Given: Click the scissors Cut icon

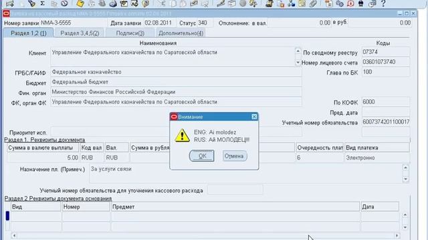Looking at the screenshot, I should [162, 3].
